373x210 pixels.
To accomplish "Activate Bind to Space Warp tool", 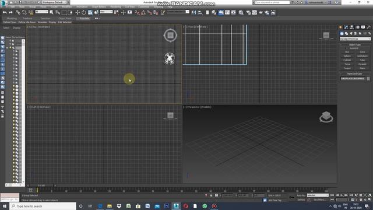I will tap(31, 12).
